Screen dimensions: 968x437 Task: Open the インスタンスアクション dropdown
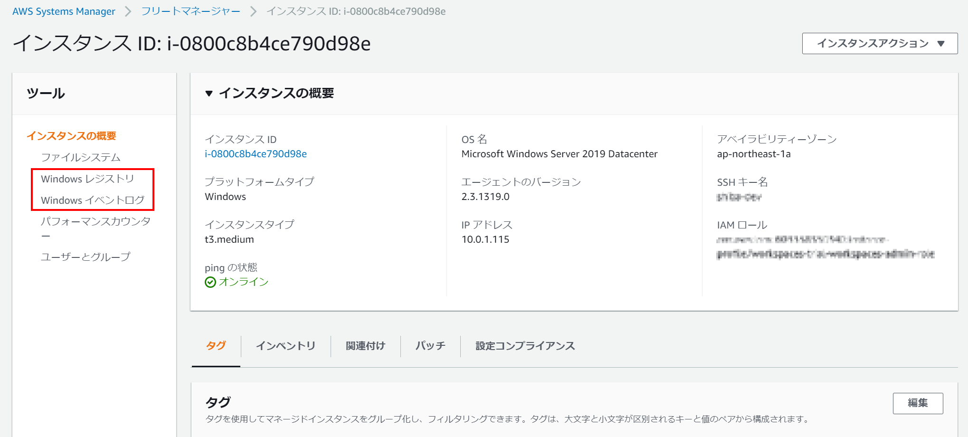(x=879, y=44)
